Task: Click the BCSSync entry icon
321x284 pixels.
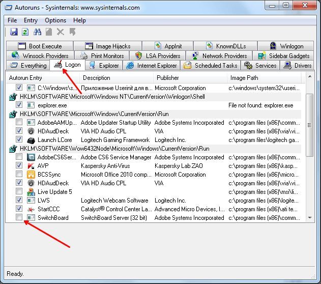Action: click(x=31, y=175)
